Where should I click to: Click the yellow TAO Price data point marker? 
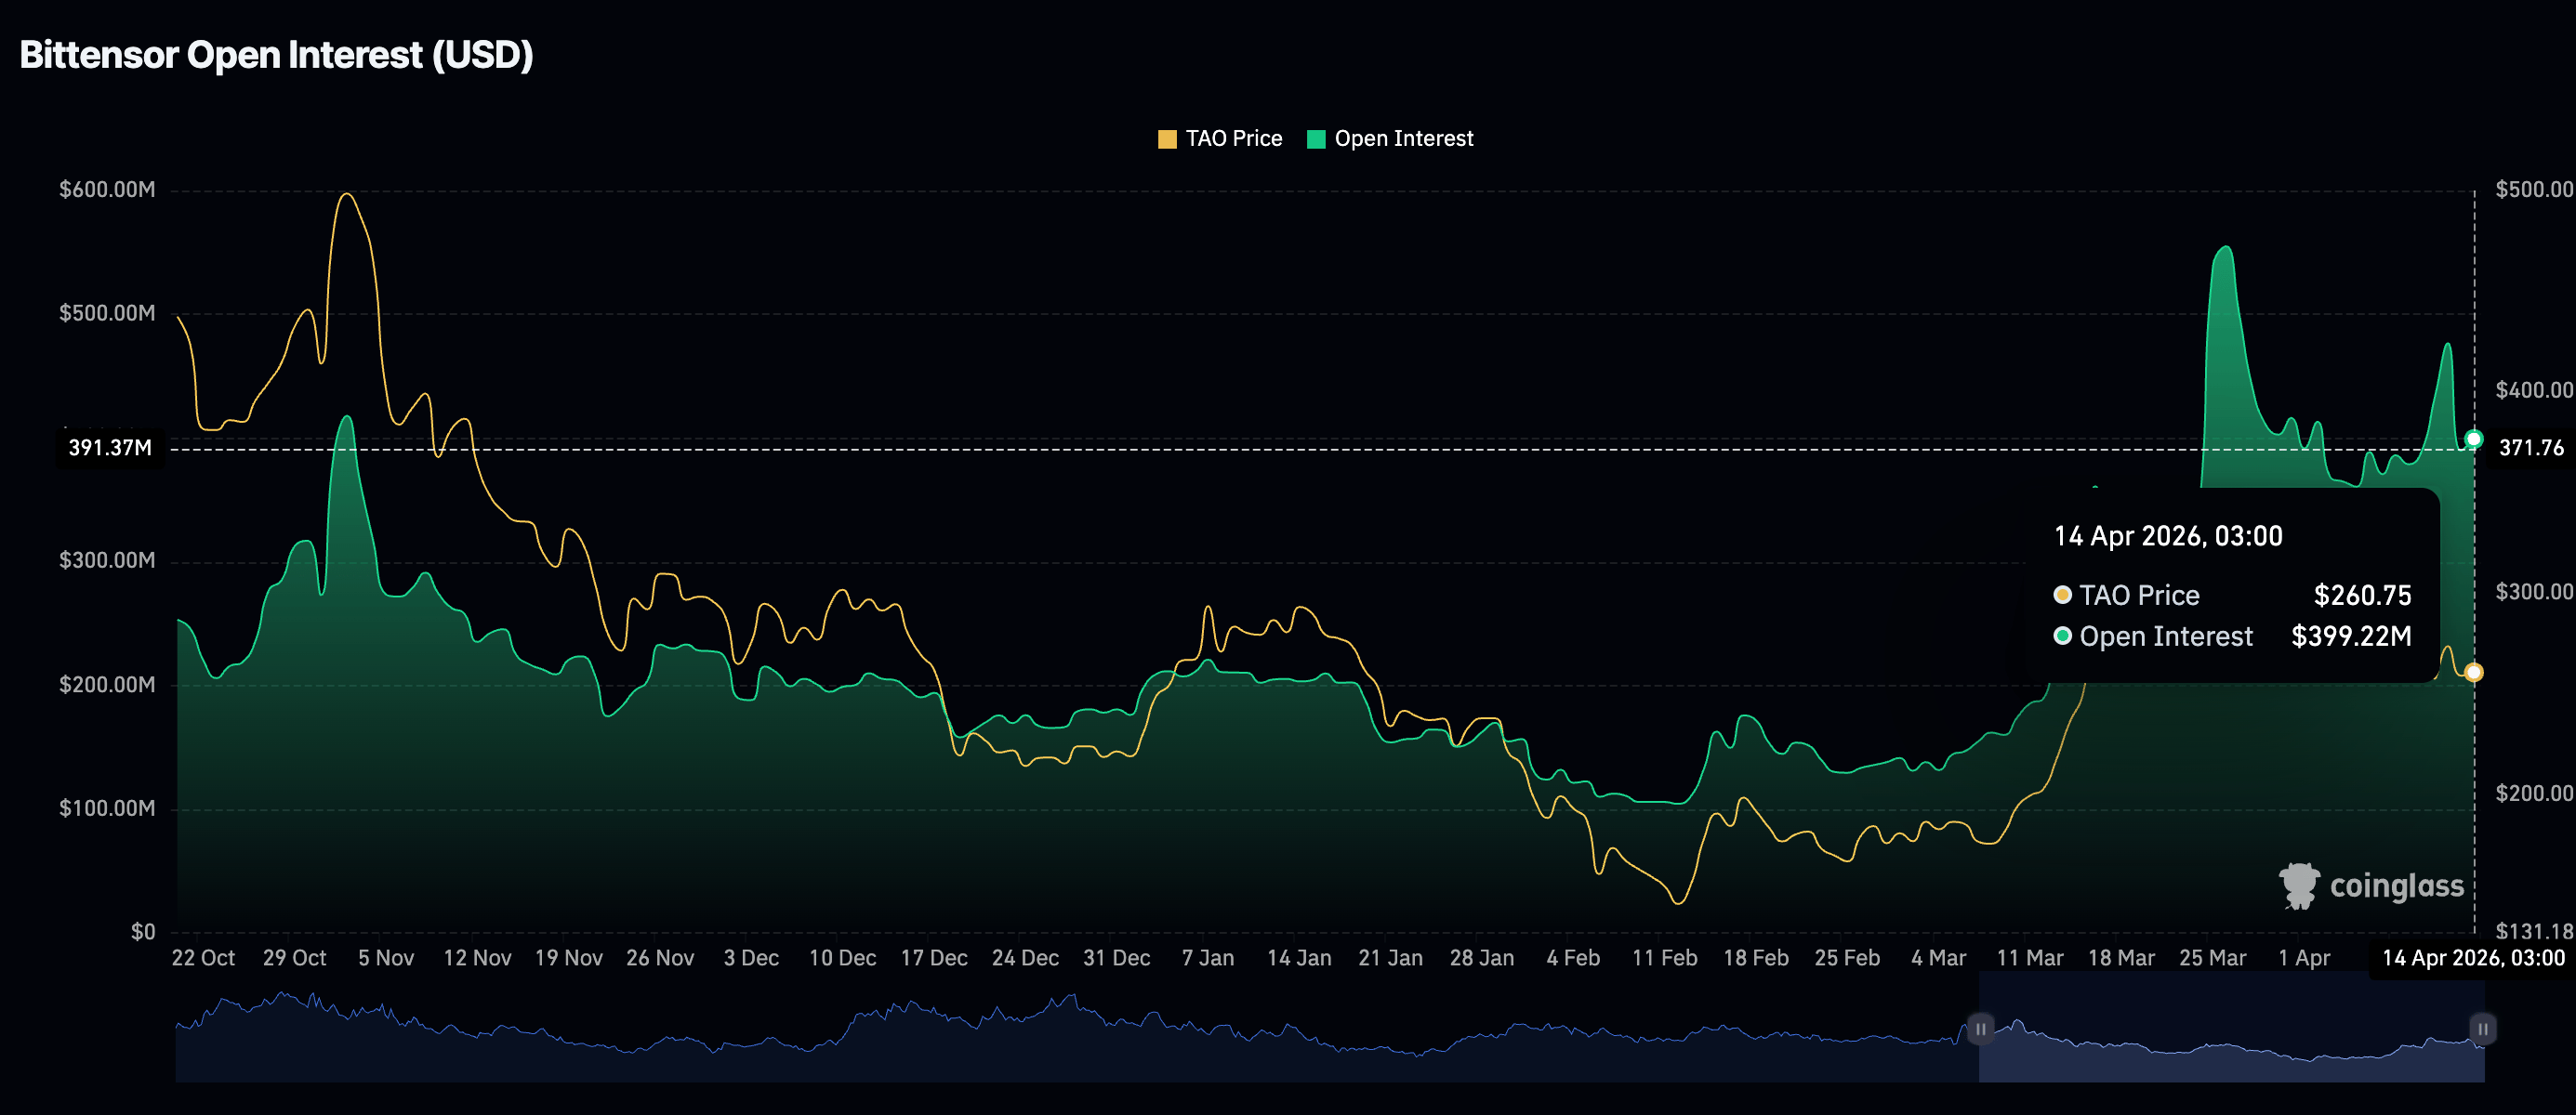pyautogui.click(x=2473, y=673)
